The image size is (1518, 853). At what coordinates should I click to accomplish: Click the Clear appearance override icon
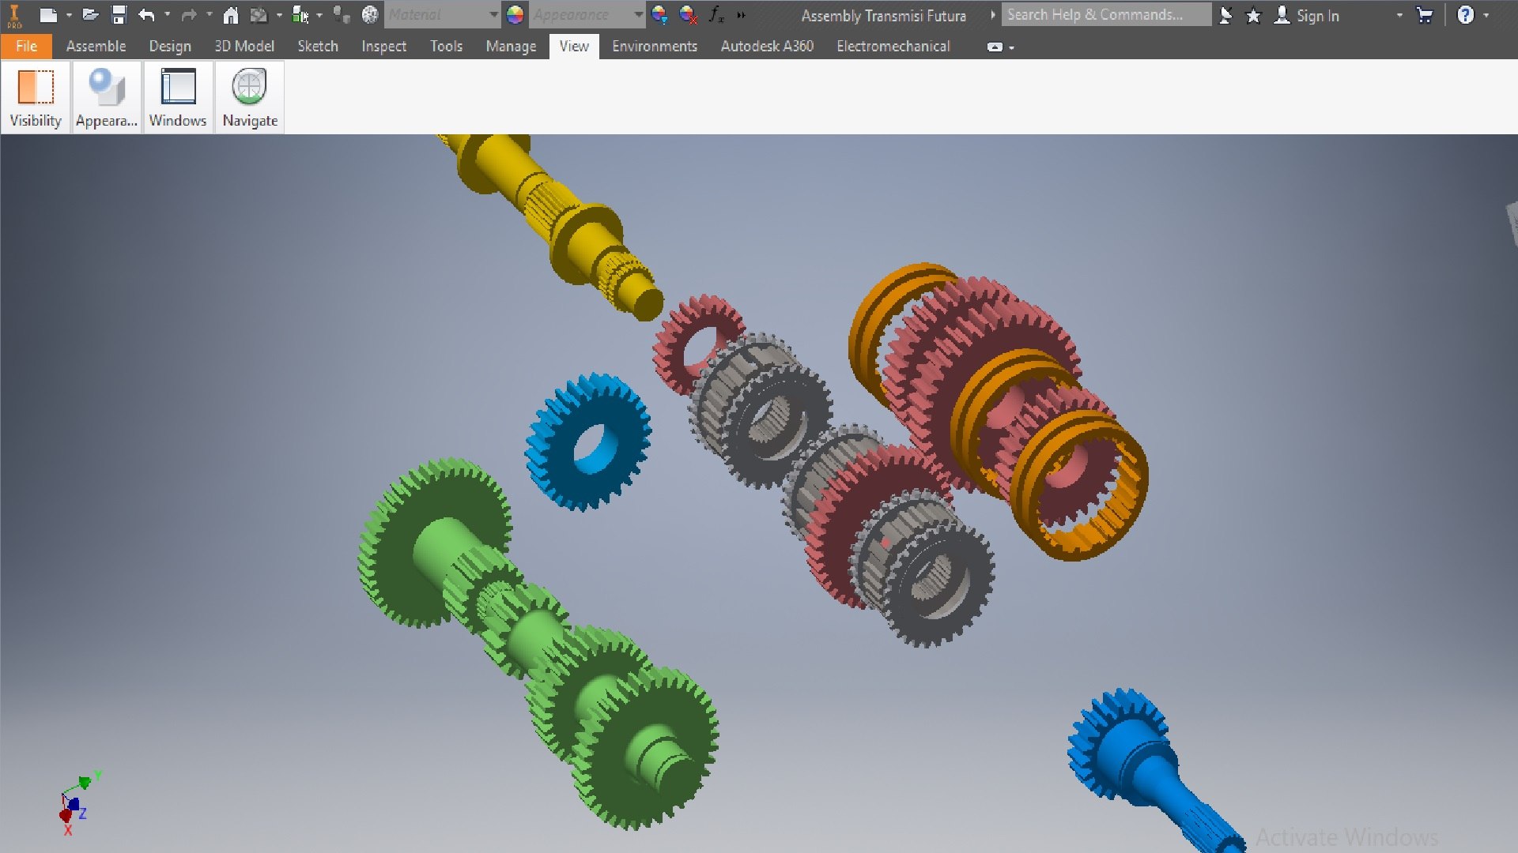(x=689, y=15)
